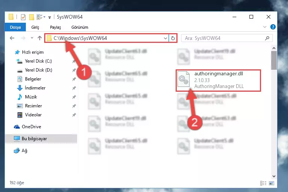The image size is (288, 192).
Task: Click the pin icon beside Müzik
Action: tap(74, 97)
